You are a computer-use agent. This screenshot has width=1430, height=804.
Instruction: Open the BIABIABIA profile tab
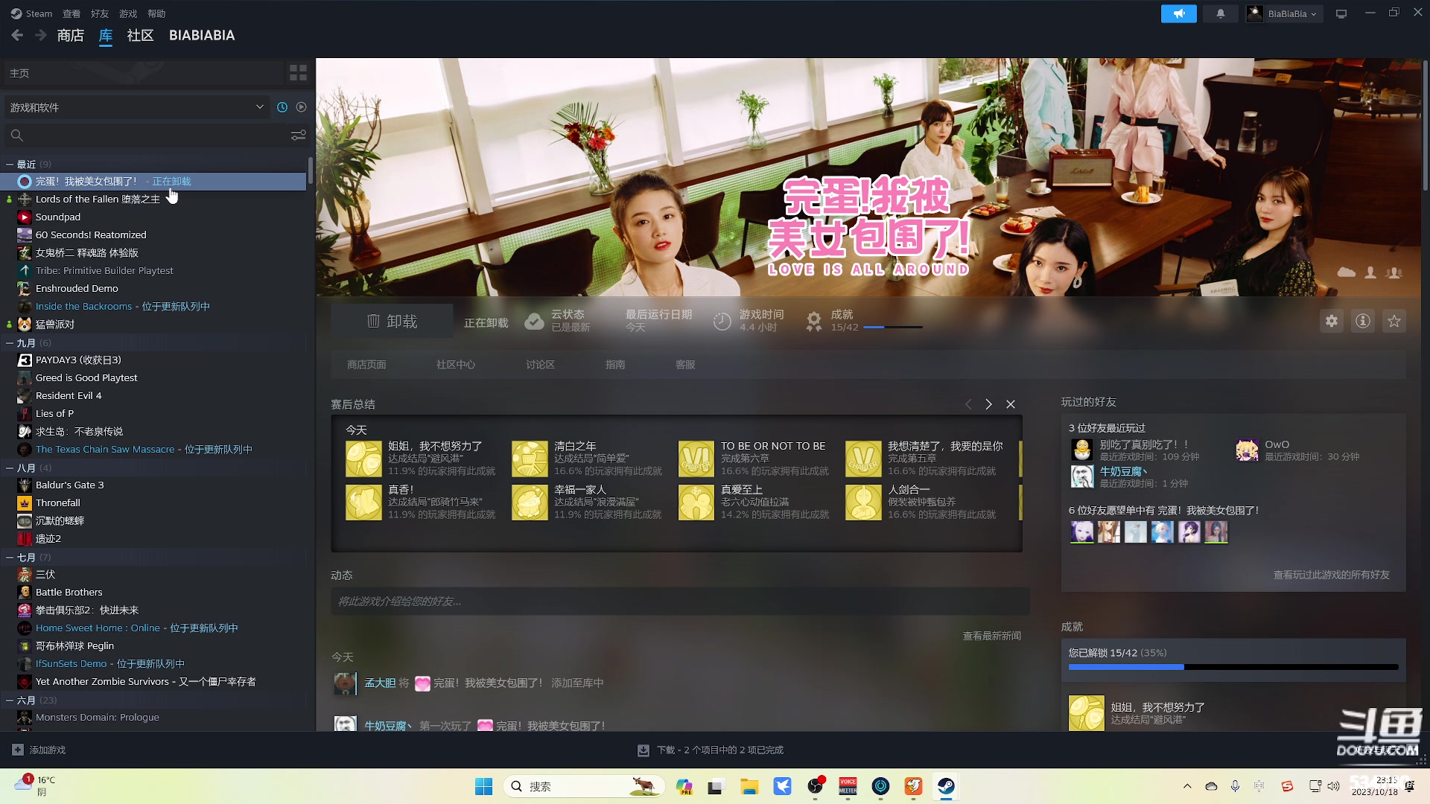(x=202, y=35)
